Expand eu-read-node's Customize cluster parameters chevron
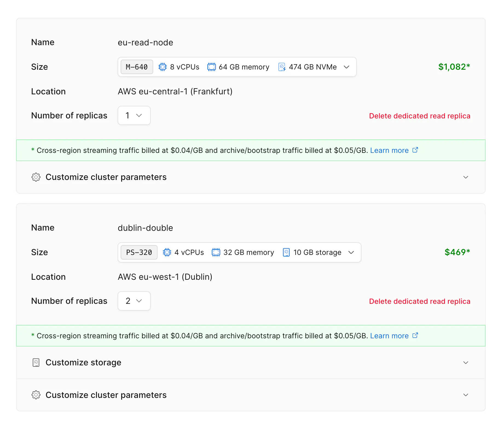Viewport: 502px width, 428px height. pyautogui.click(x=466, y=177)
